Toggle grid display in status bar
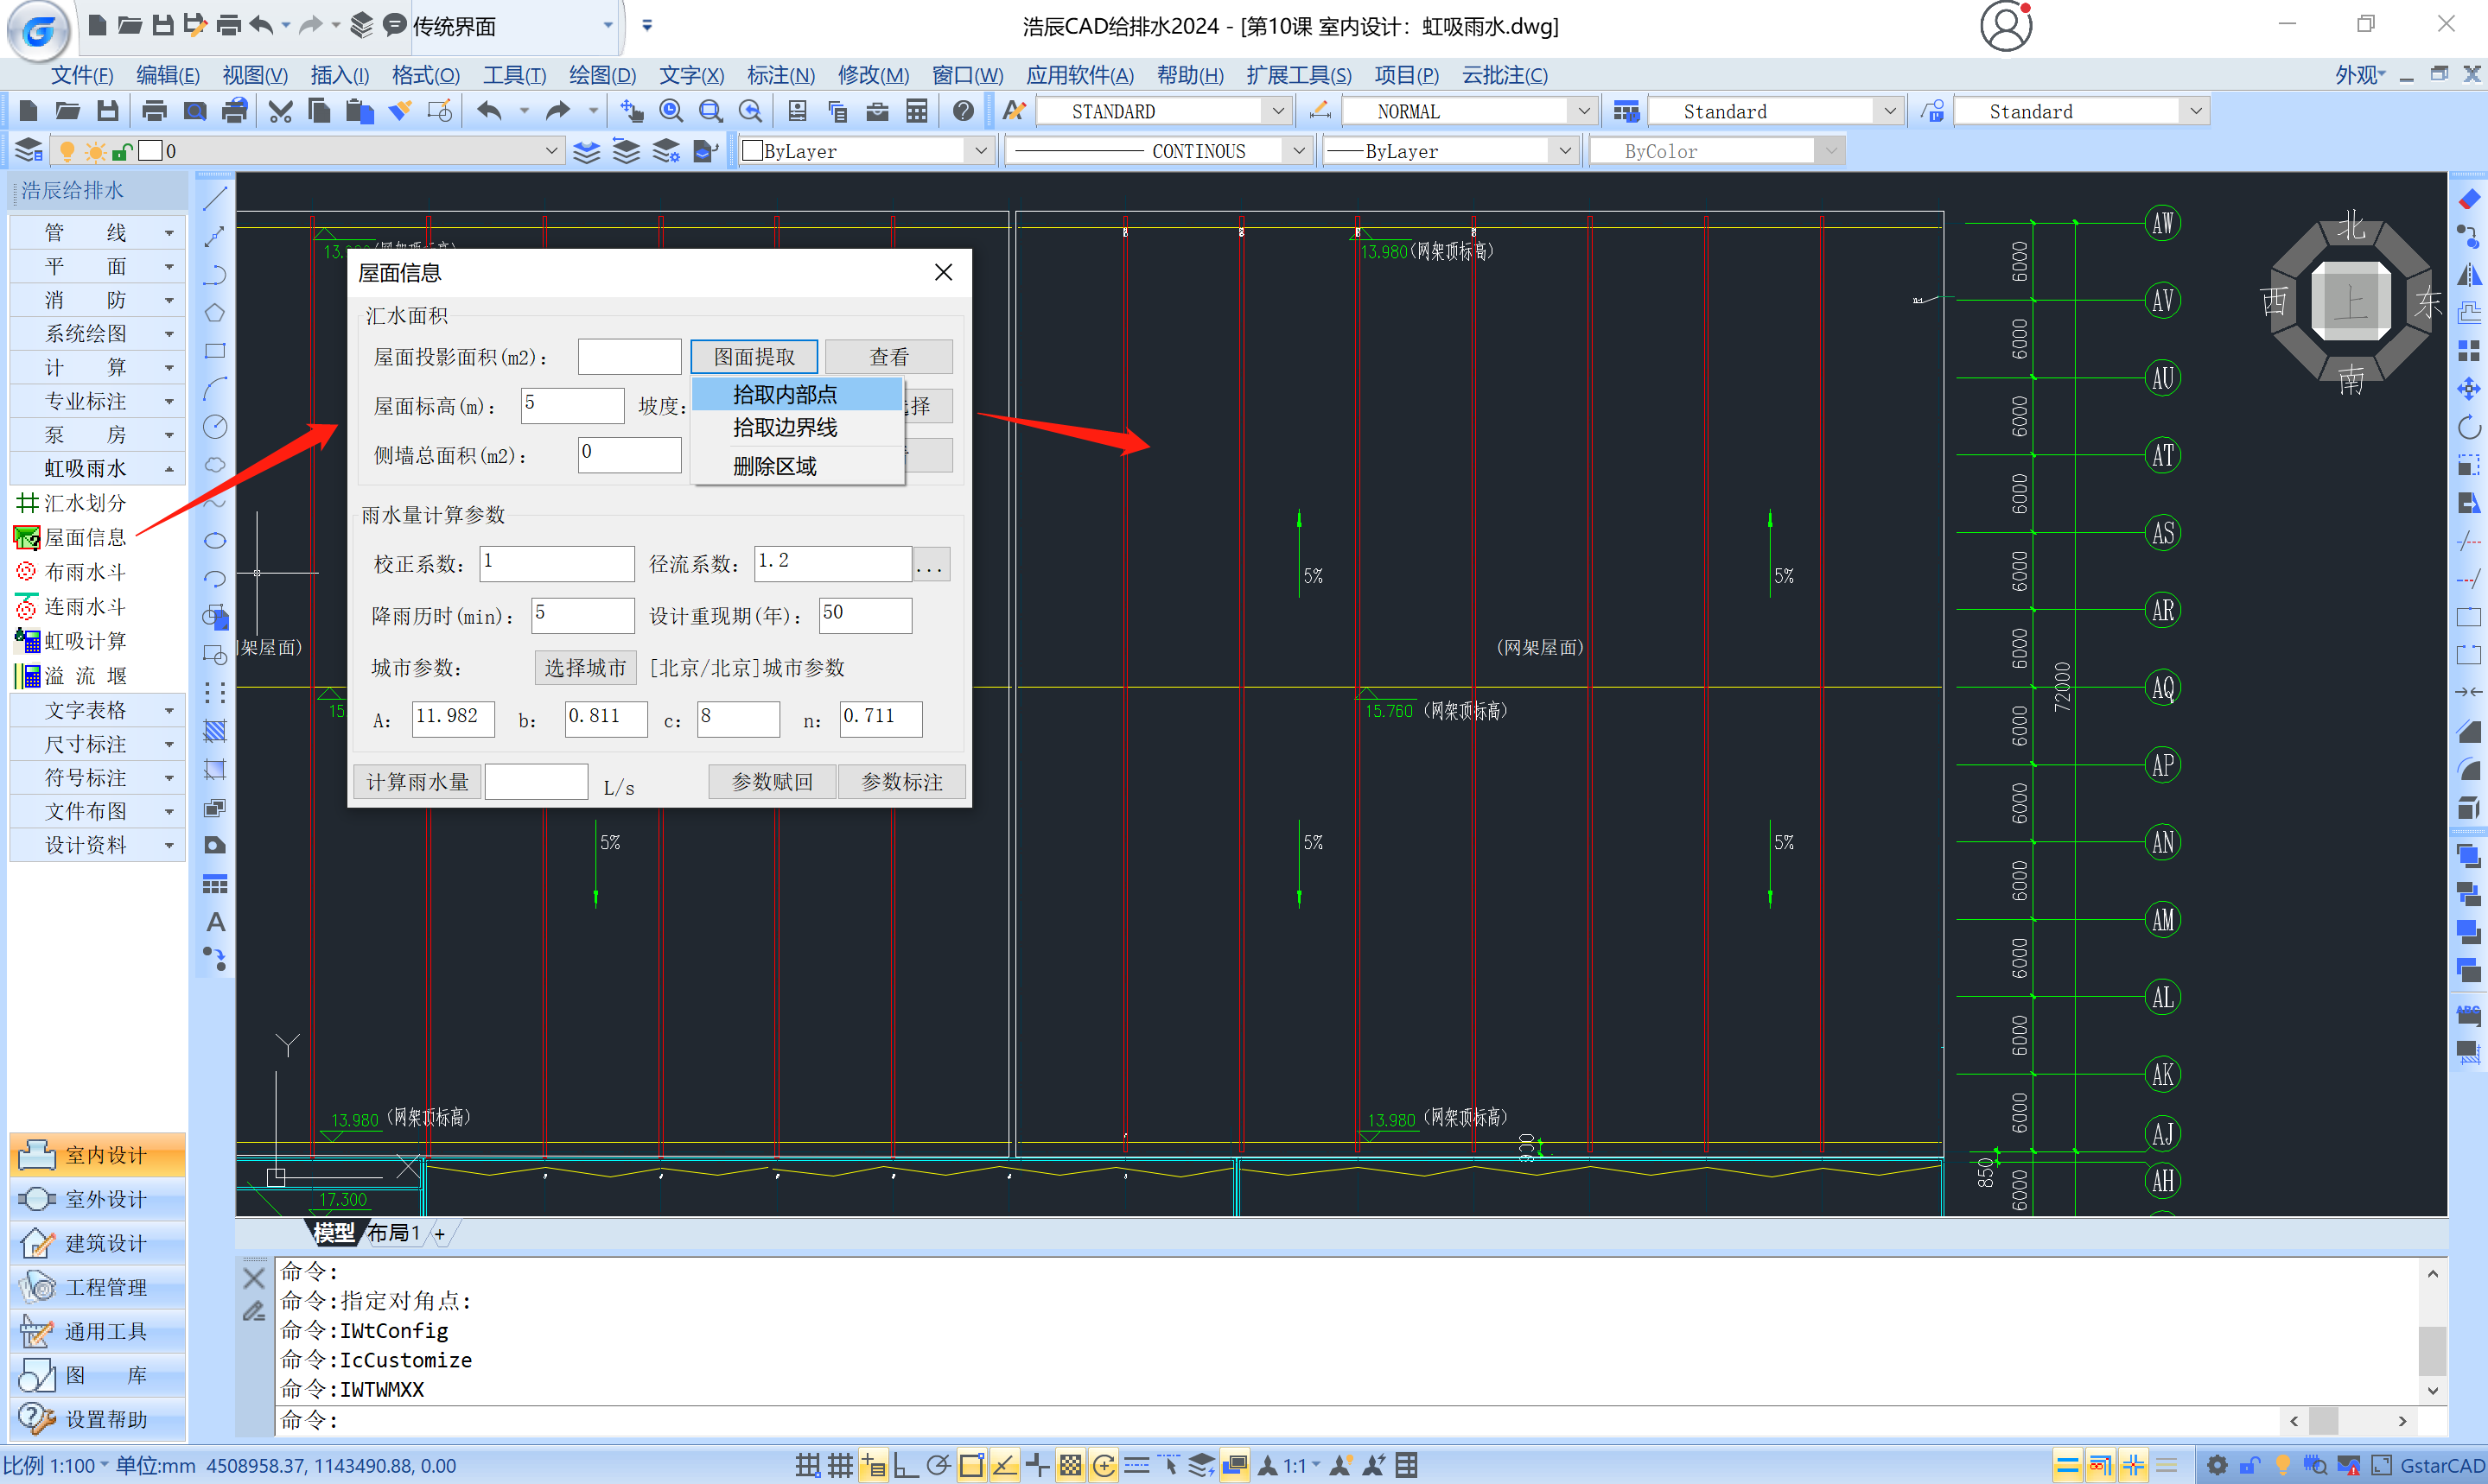The image size is (2488, 1484). tap(839, 1466)
